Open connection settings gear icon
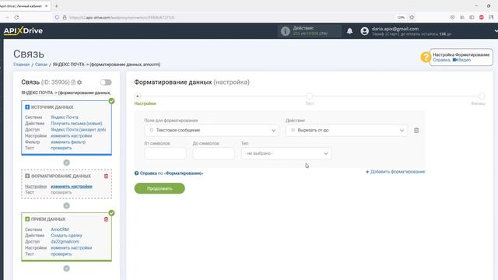The image size is (498, 280). tap(79, 82)
